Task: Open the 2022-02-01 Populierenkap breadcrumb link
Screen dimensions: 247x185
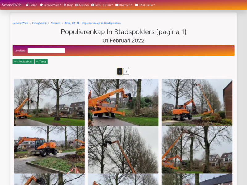Action: point(92,23)
